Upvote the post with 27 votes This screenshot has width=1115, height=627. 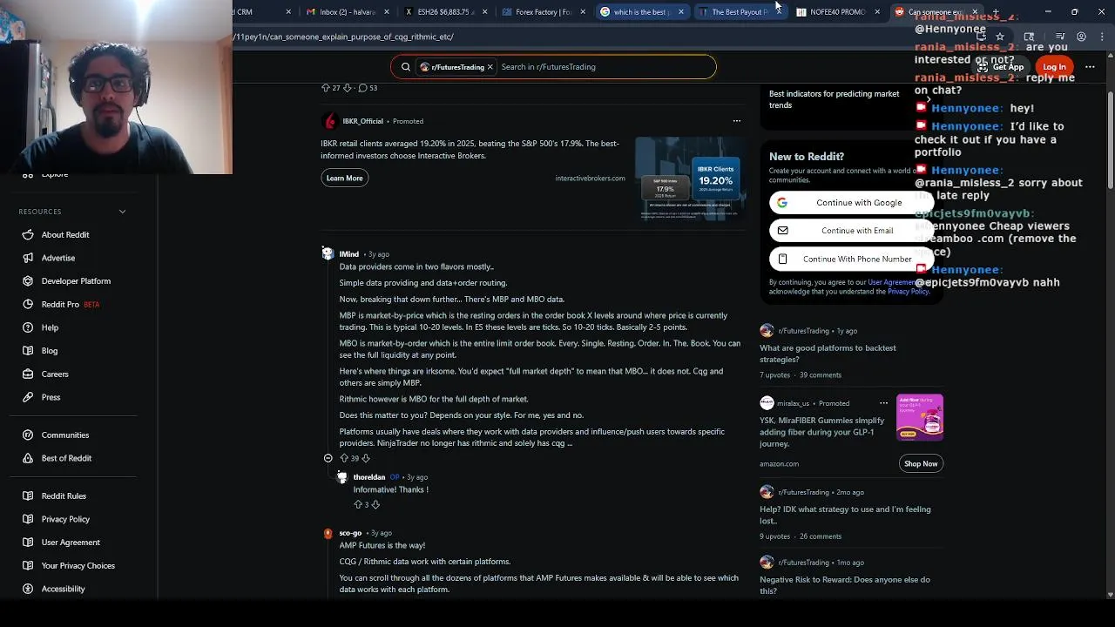tap(326, 88)
